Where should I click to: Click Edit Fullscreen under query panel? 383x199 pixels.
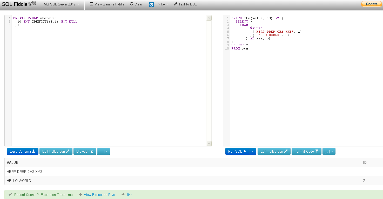coord(274,151)
